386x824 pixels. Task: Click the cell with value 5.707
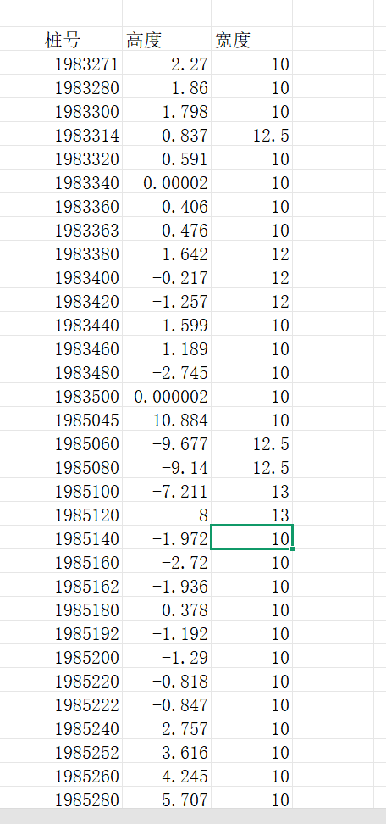pyautogui.click(x=167, y=799)
